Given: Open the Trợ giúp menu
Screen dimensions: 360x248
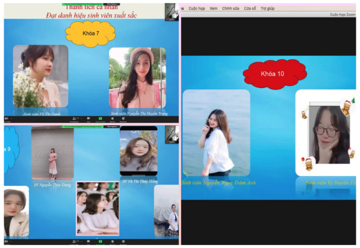Looking at the screenshot, I should tap(267, 9).
